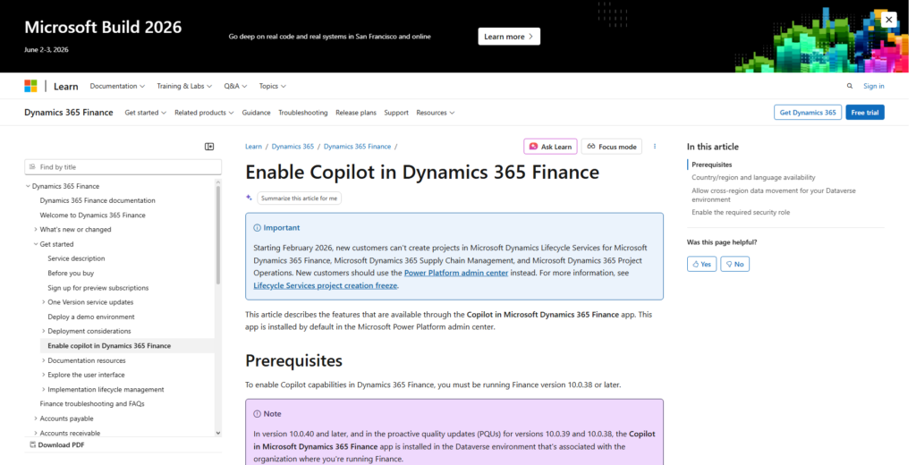Jump to Allow cross-region data movement section
The width and height of the screenshot is (916, 465).
tap(774, 195)
